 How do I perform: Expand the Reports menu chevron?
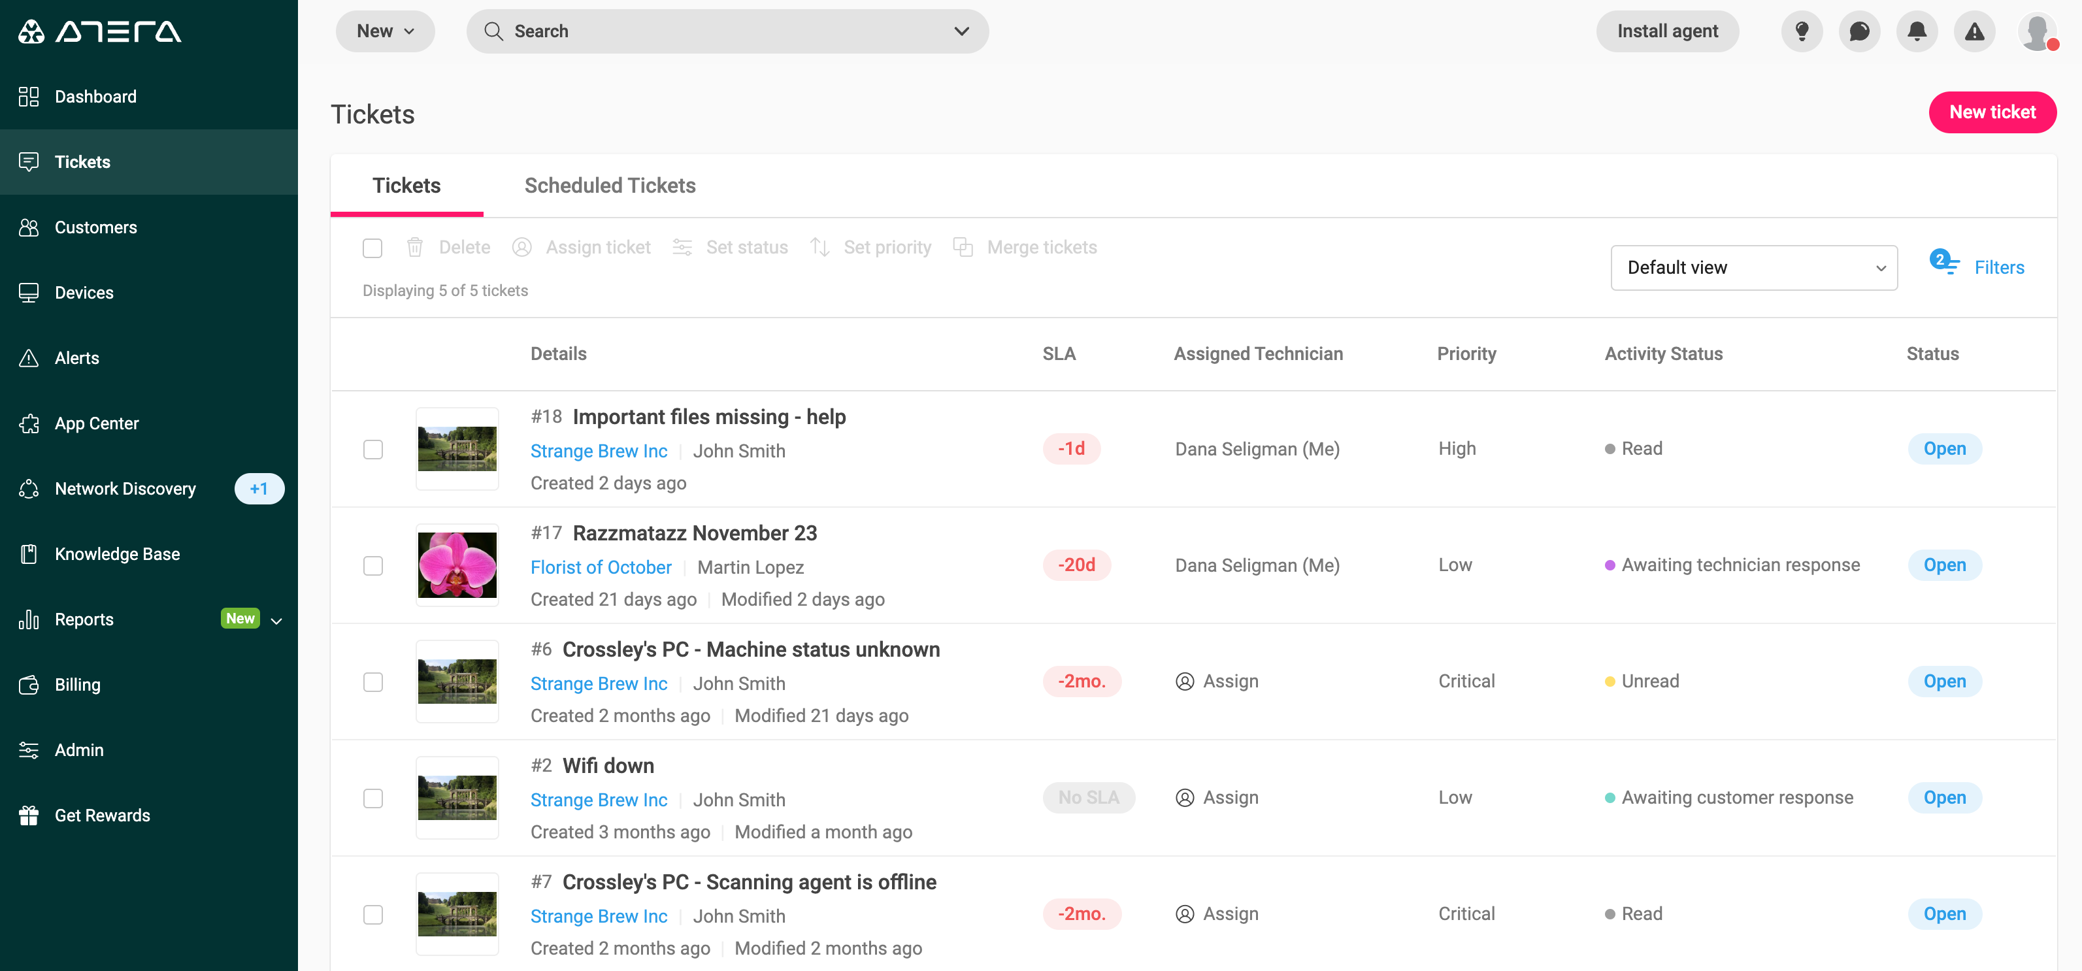[x=276, y=621]
